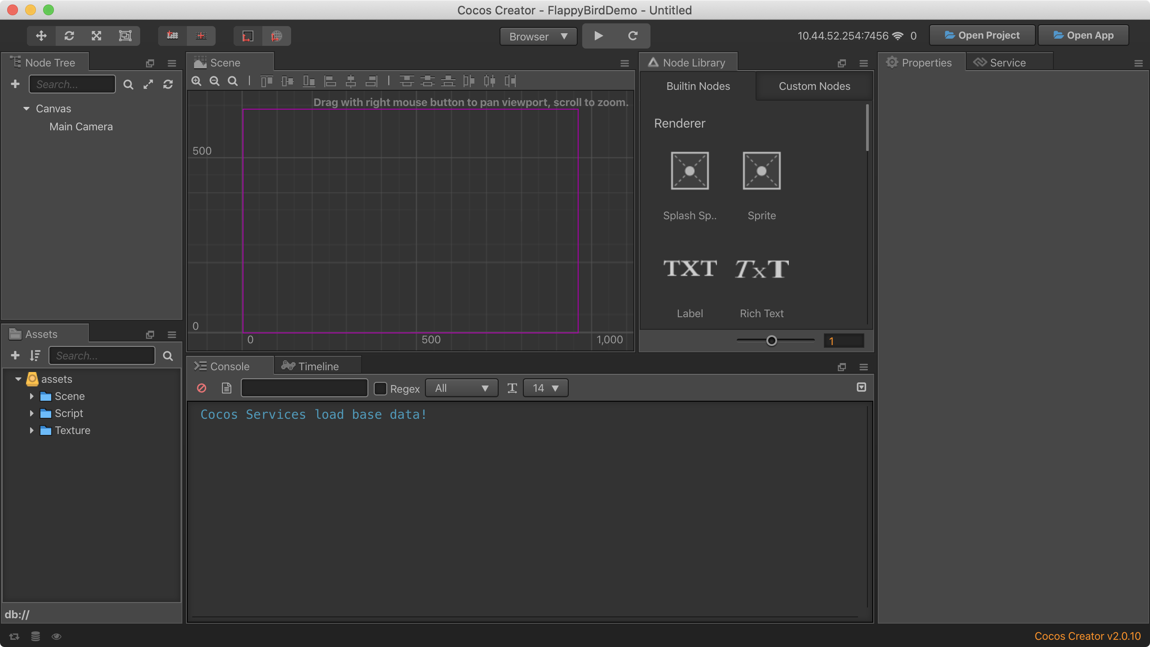
Task: Select the Custom Nodes tab
Action: point(814,86)
